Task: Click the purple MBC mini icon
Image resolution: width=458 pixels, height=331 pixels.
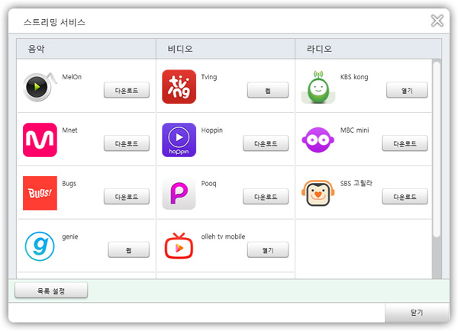Action: click(x=318, y=140)
